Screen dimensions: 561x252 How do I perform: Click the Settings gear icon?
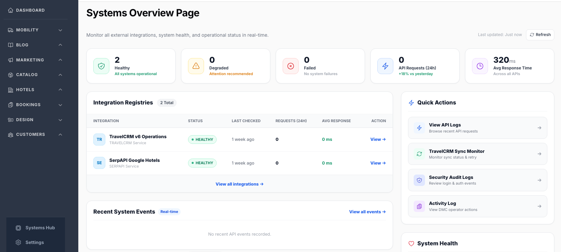click(18, 242)
